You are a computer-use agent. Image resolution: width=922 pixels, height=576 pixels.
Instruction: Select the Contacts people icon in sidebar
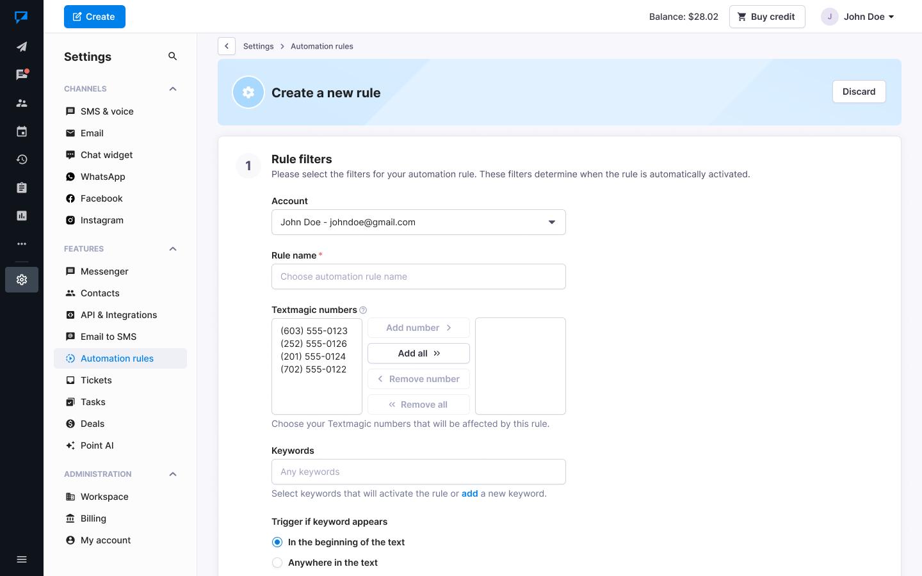21,102
